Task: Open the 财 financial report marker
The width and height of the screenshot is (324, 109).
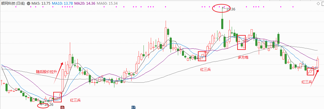Action: 133,107
